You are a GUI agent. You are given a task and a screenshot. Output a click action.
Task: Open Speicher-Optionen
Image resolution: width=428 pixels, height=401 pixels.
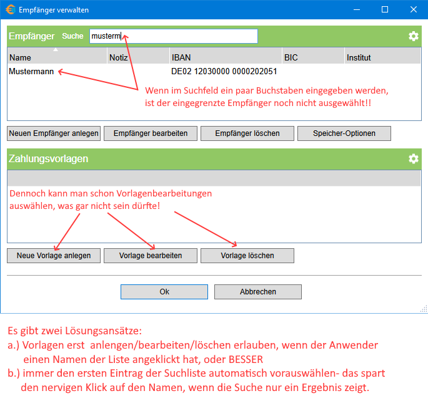pyautogui.click(x=344, y=133)
